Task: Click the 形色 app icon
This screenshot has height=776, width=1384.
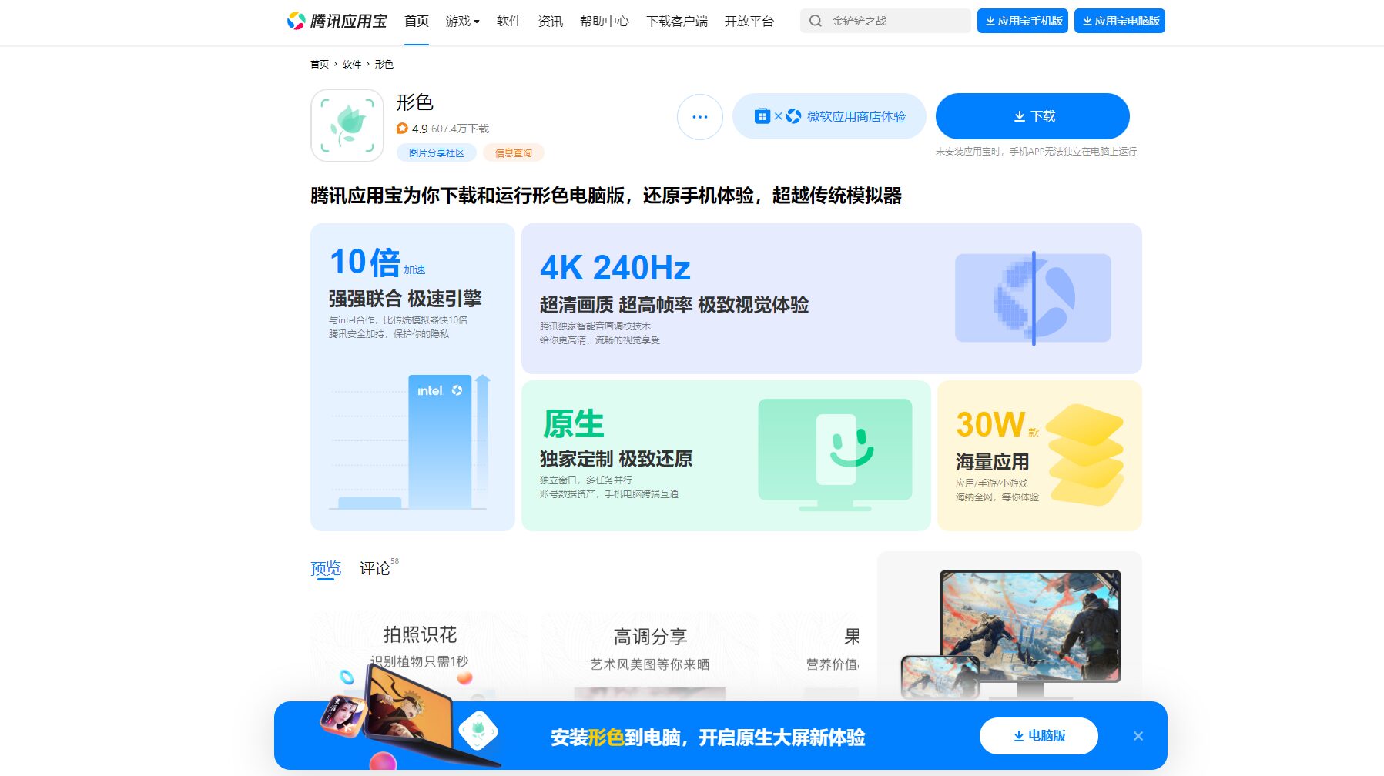Action: [x=347, y=125]
